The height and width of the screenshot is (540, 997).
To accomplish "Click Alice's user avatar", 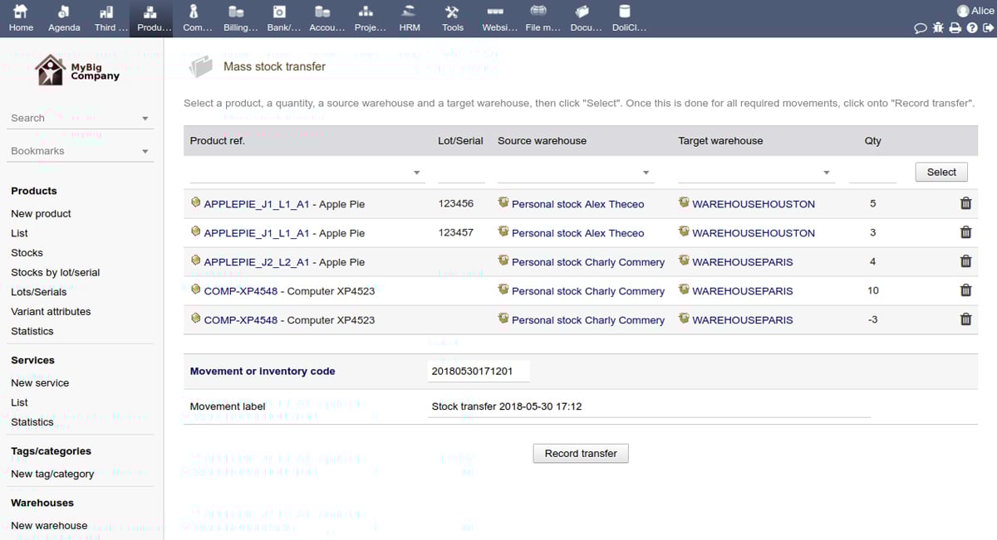I will pyautogui.click(x=962, y=10).
